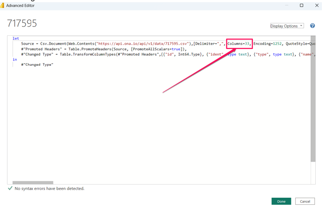Click 'Web.Contents' in the Source line
The width and height of the screenshot is (325, 211).
click(x=81, y=44)
